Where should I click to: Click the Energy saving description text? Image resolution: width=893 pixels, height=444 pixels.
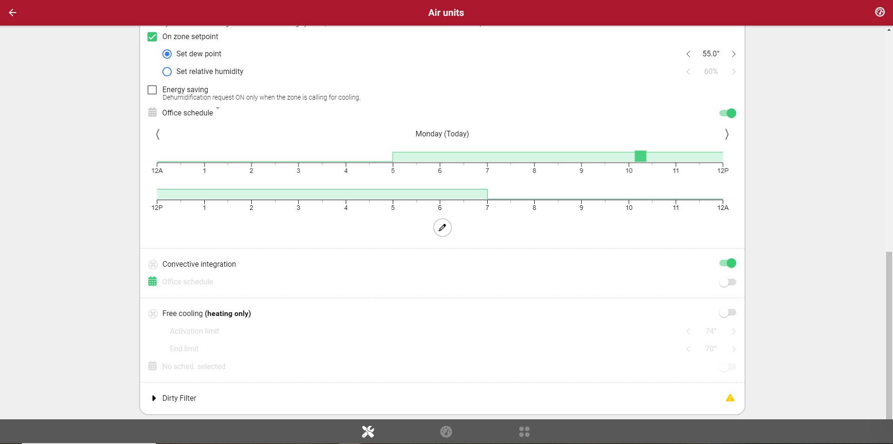coord(262,97)
